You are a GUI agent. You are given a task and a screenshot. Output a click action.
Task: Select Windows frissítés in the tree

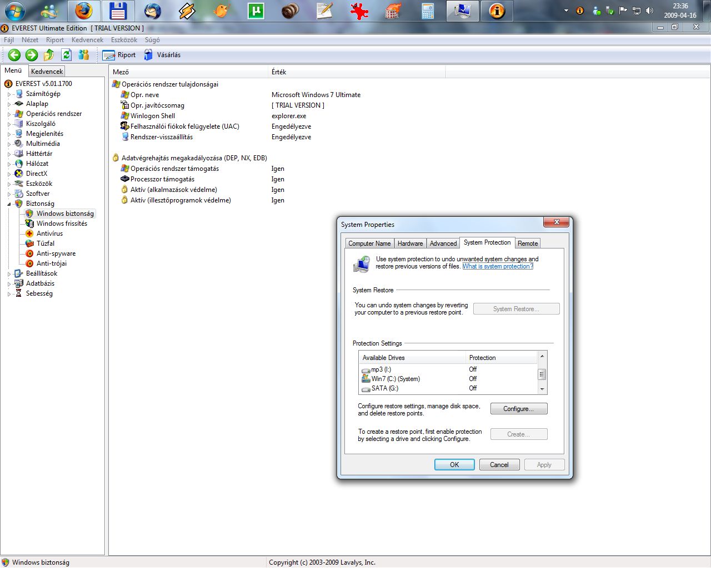(62, 224)
